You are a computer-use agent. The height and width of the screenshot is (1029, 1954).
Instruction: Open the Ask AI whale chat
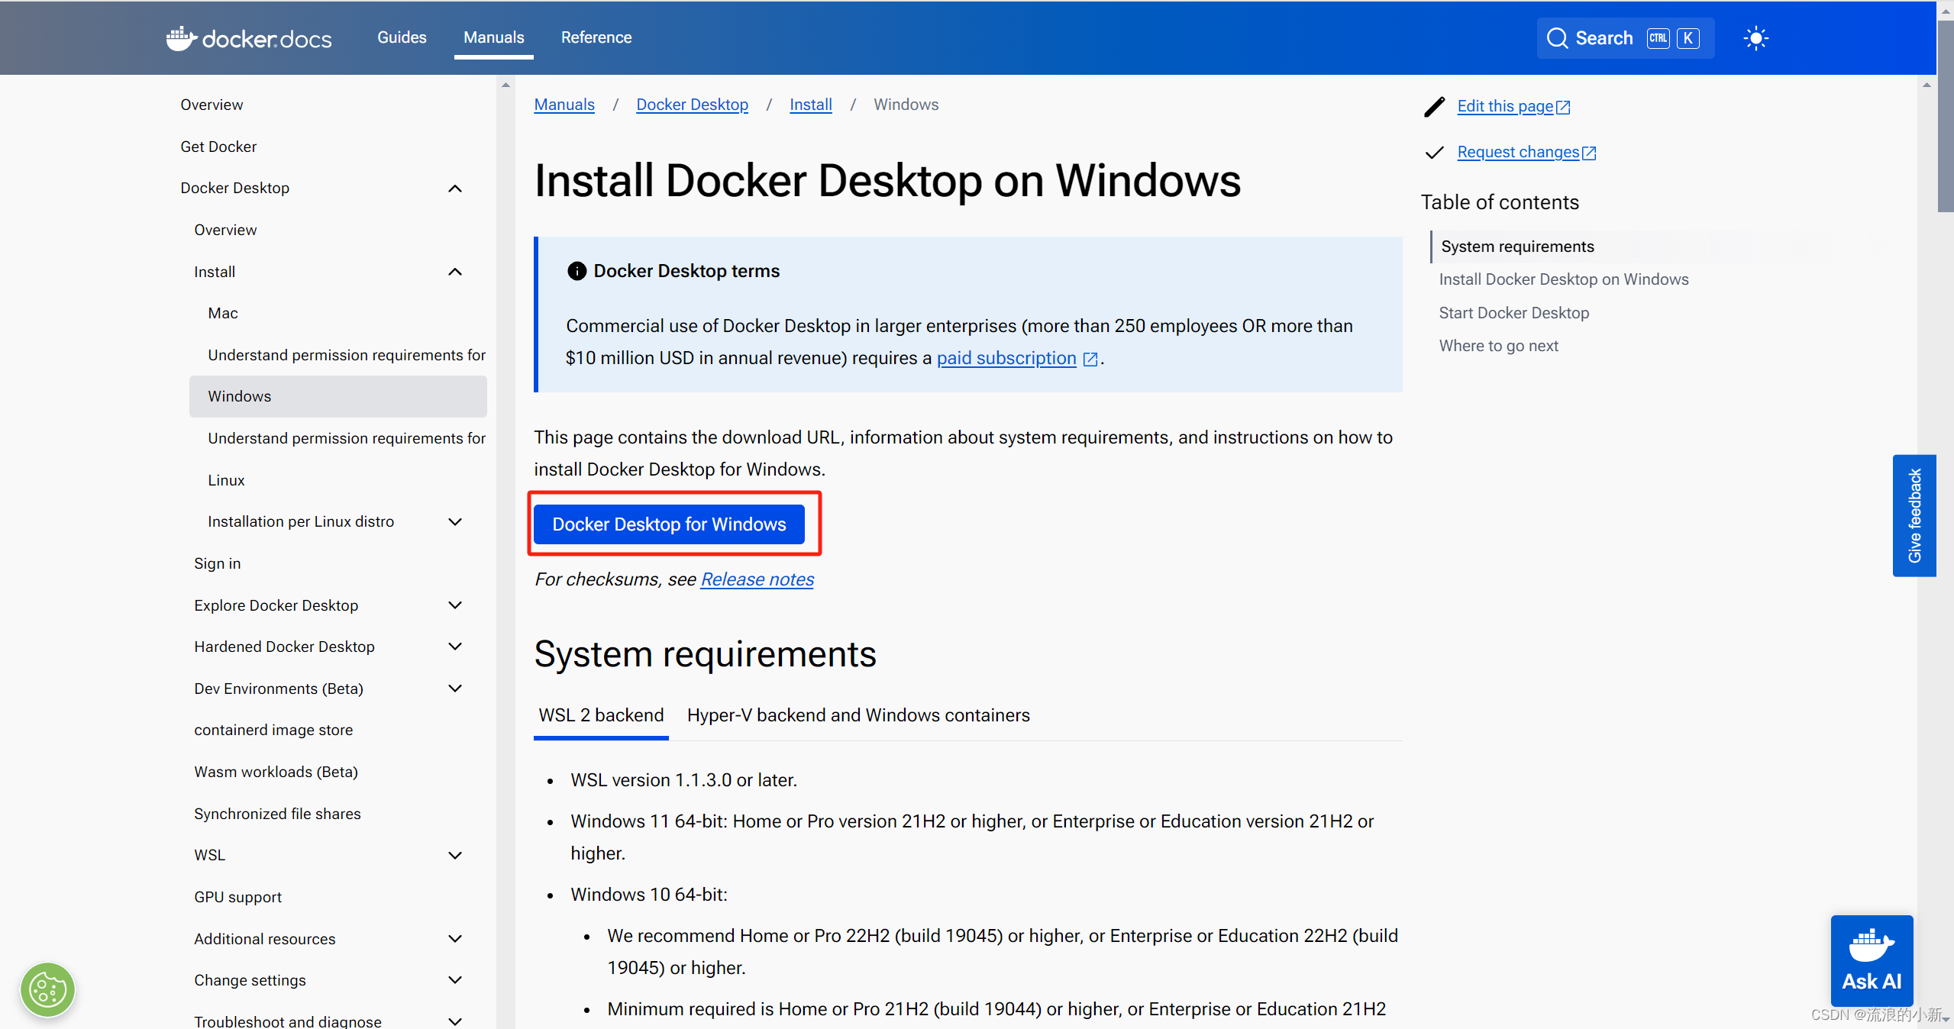point(1872,960)
